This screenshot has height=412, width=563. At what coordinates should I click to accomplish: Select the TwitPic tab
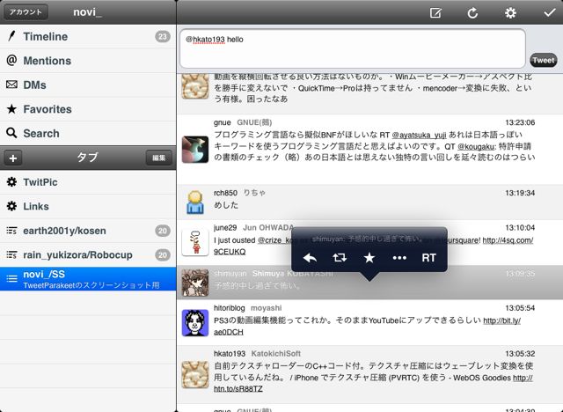(88, 182)
